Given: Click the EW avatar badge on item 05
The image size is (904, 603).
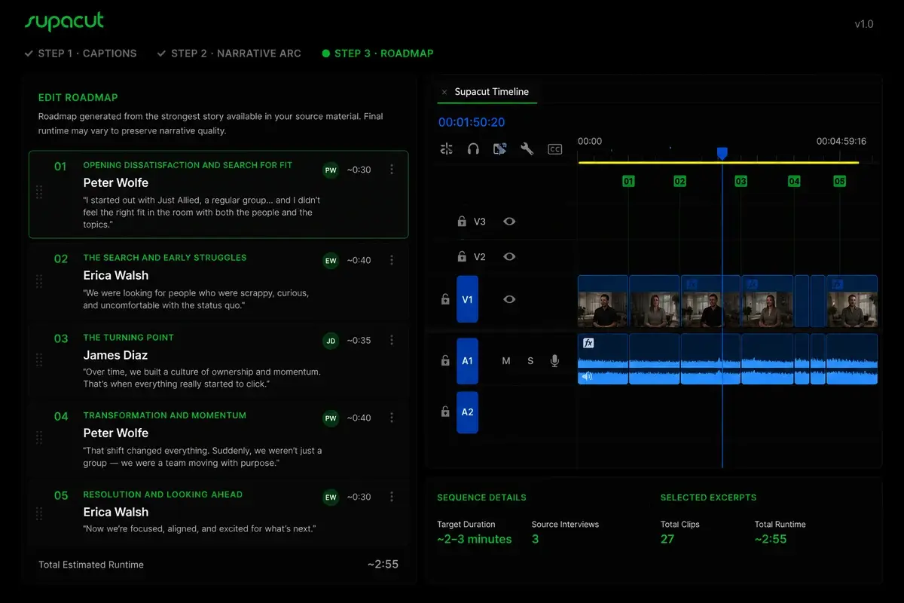Looking at the screenshot, I should click(331, 497).
